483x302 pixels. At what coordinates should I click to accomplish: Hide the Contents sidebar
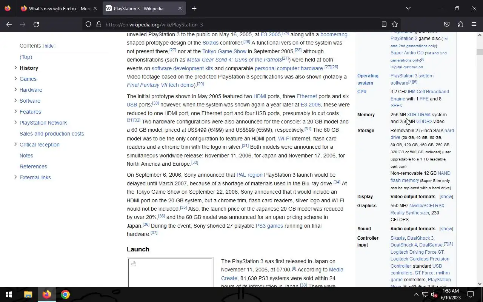click(49, 46)
